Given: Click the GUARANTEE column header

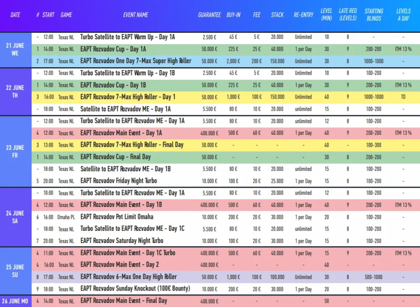Looking at the screenshot, I should [x=209, y=15].
